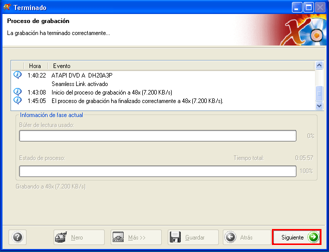Close the Terminado window
This screenshot has height=252, width=329.
(320, 7)
